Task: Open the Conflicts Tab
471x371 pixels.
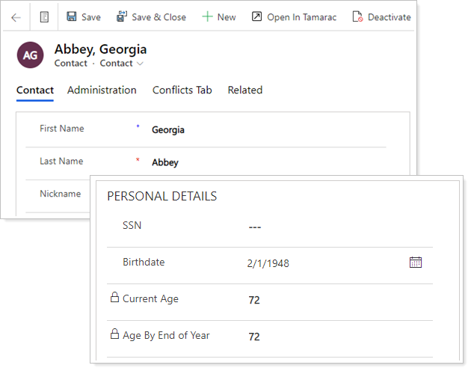Action: (182, 90)
